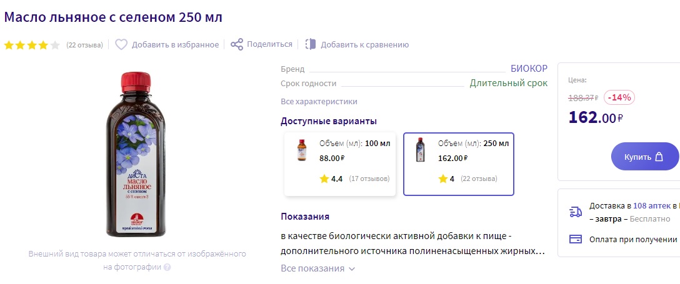The image size is (680, 284).
Task: Click the question mark icon under the product photo
Action: pyautogui.click(x=167, y=267)
